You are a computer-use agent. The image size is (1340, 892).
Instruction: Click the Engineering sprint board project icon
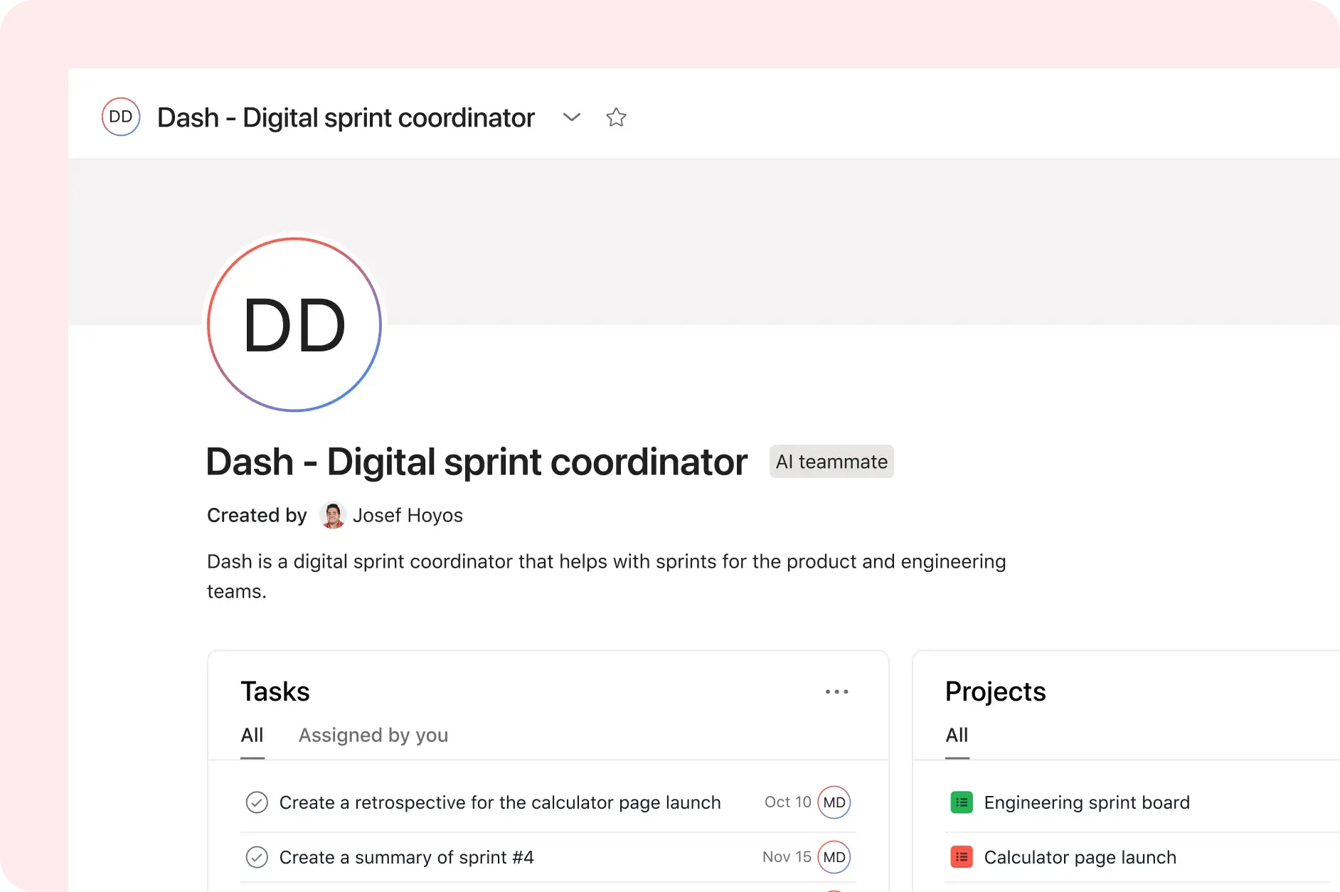point(962,802)
